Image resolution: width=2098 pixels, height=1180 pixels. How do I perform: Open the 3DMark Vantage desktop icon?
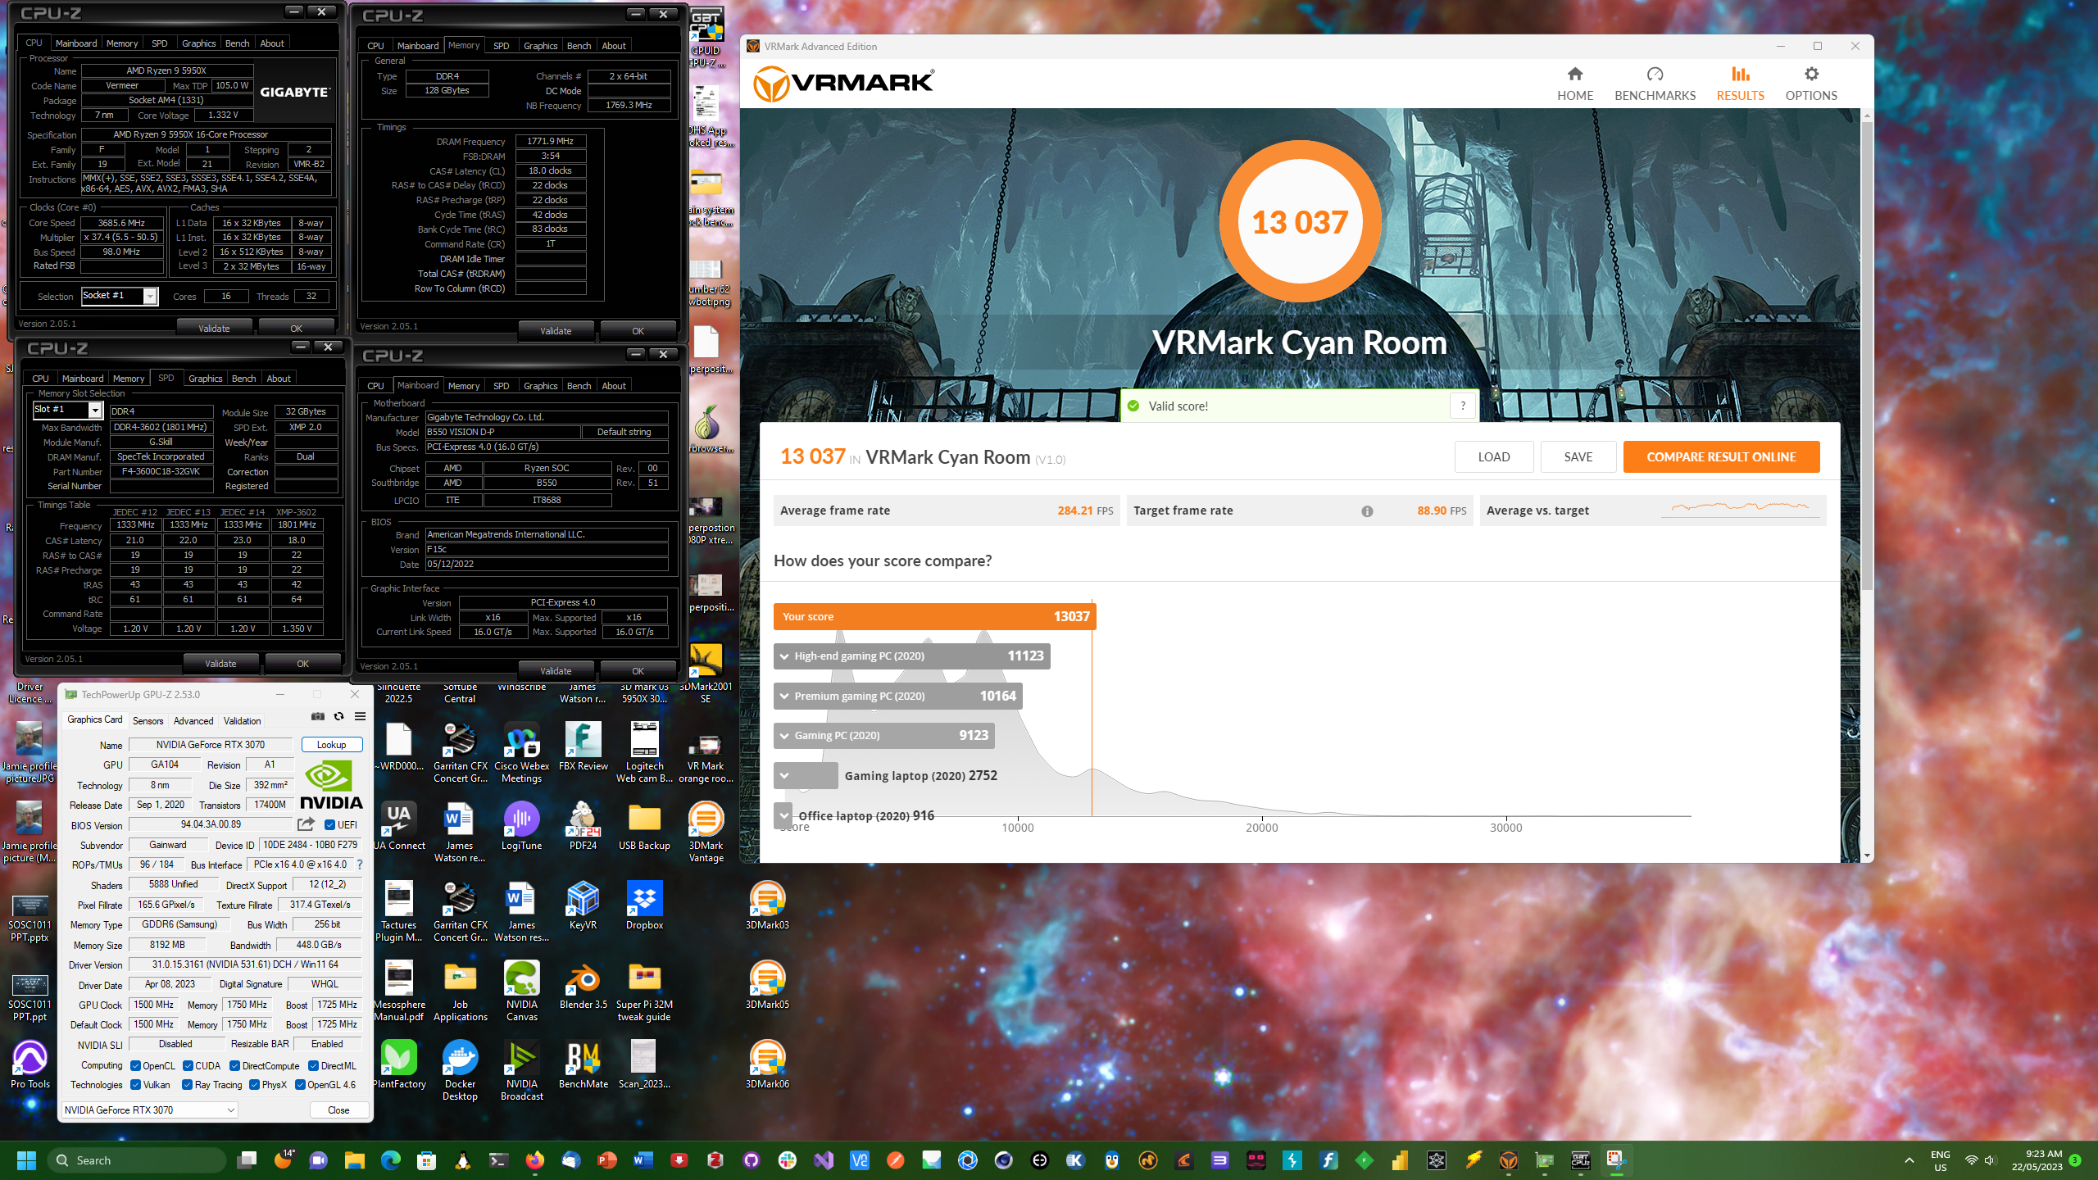(706, 832)
